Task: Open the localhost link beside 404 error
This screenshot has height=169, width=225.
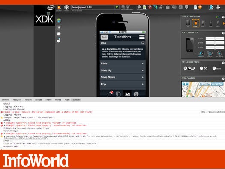Action: point(213,112)
